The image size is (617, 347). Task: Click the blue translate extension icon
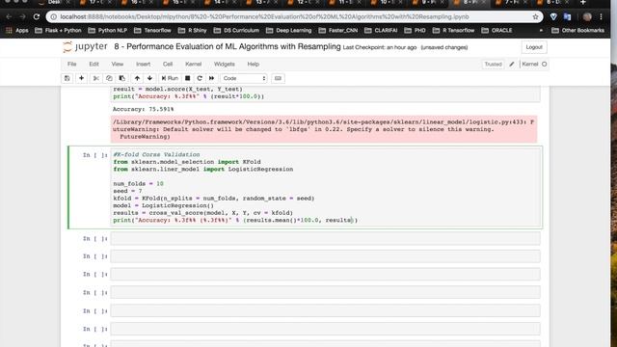[567, 17]
